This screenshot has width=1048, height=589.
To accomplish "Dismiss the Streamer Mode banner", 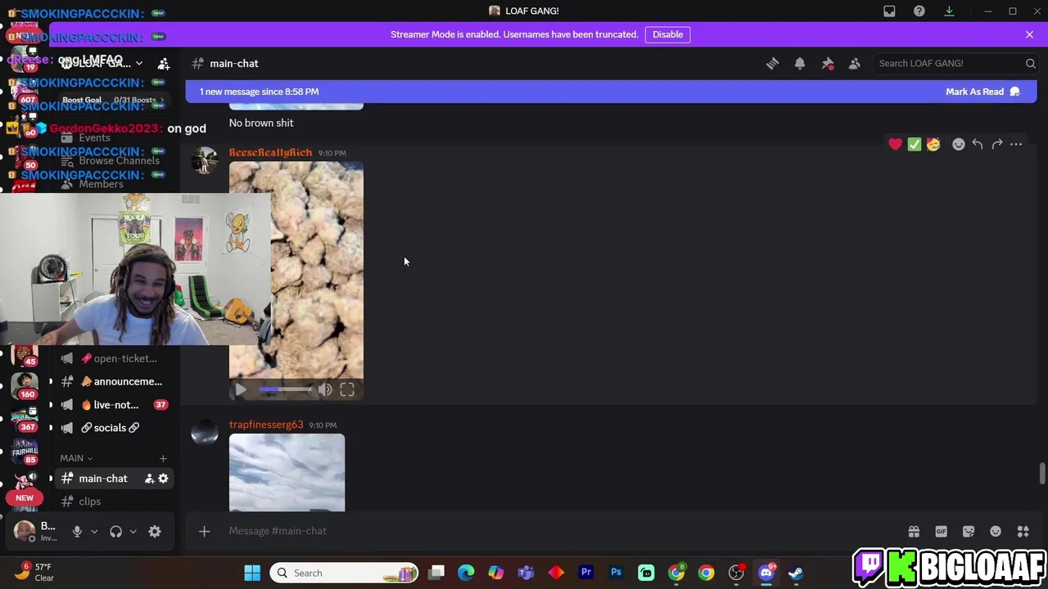I will tap(1029, 34).
